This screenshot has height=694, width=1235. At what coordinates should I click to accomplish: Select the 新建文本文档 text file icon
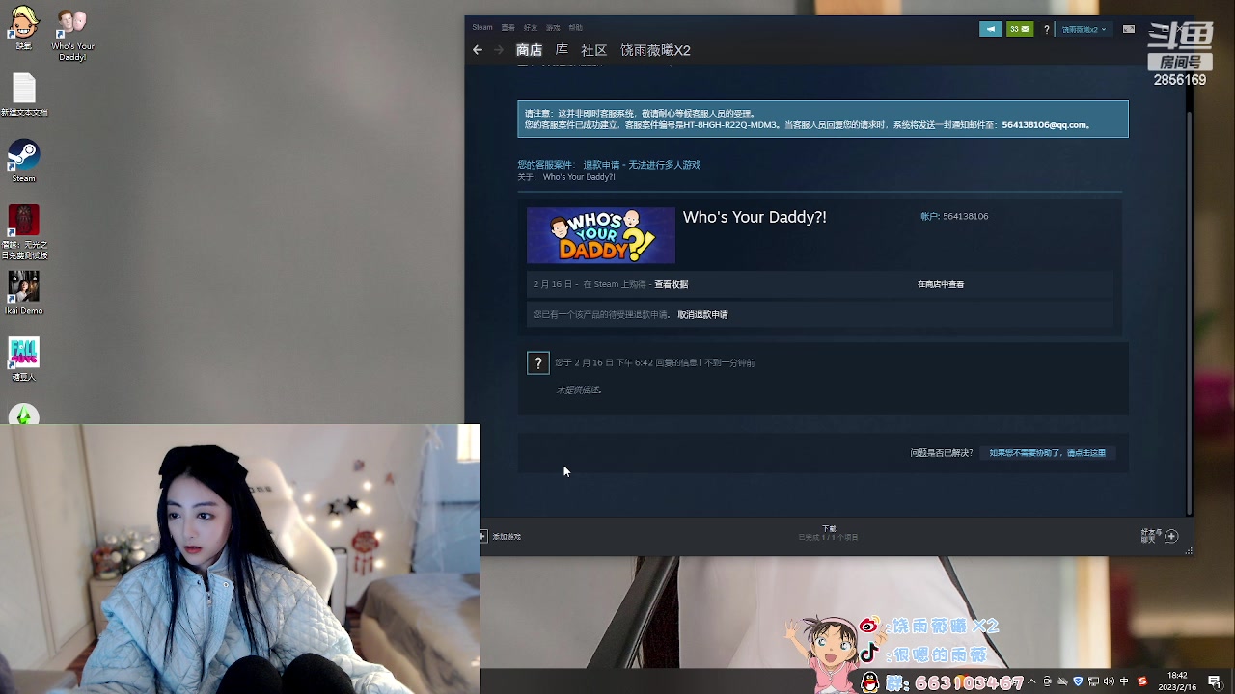(24, 94)
